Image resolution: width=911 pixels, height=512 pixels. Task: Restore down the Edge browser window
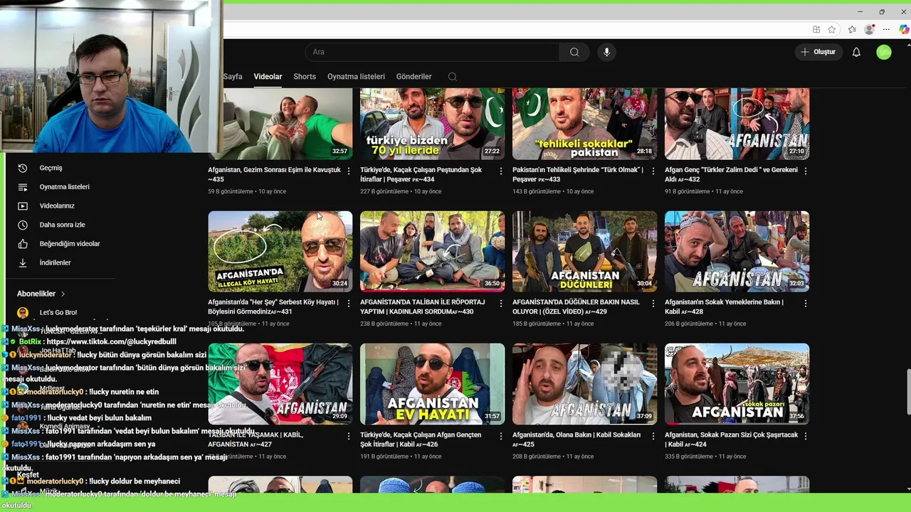[882, 11]
